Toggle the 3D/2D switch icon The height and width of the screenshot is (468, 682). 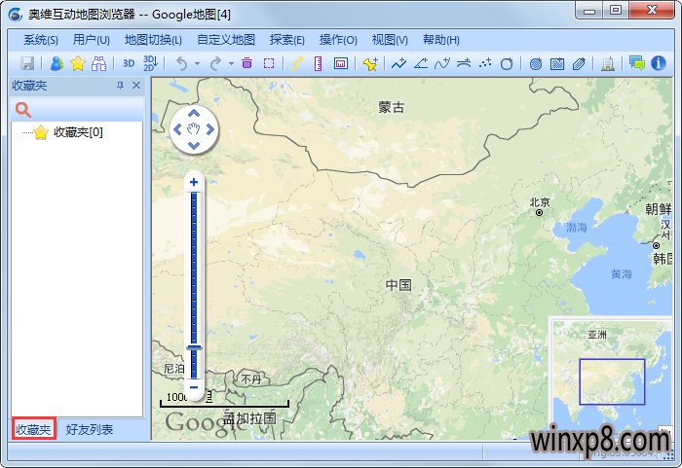pos(150,63)
